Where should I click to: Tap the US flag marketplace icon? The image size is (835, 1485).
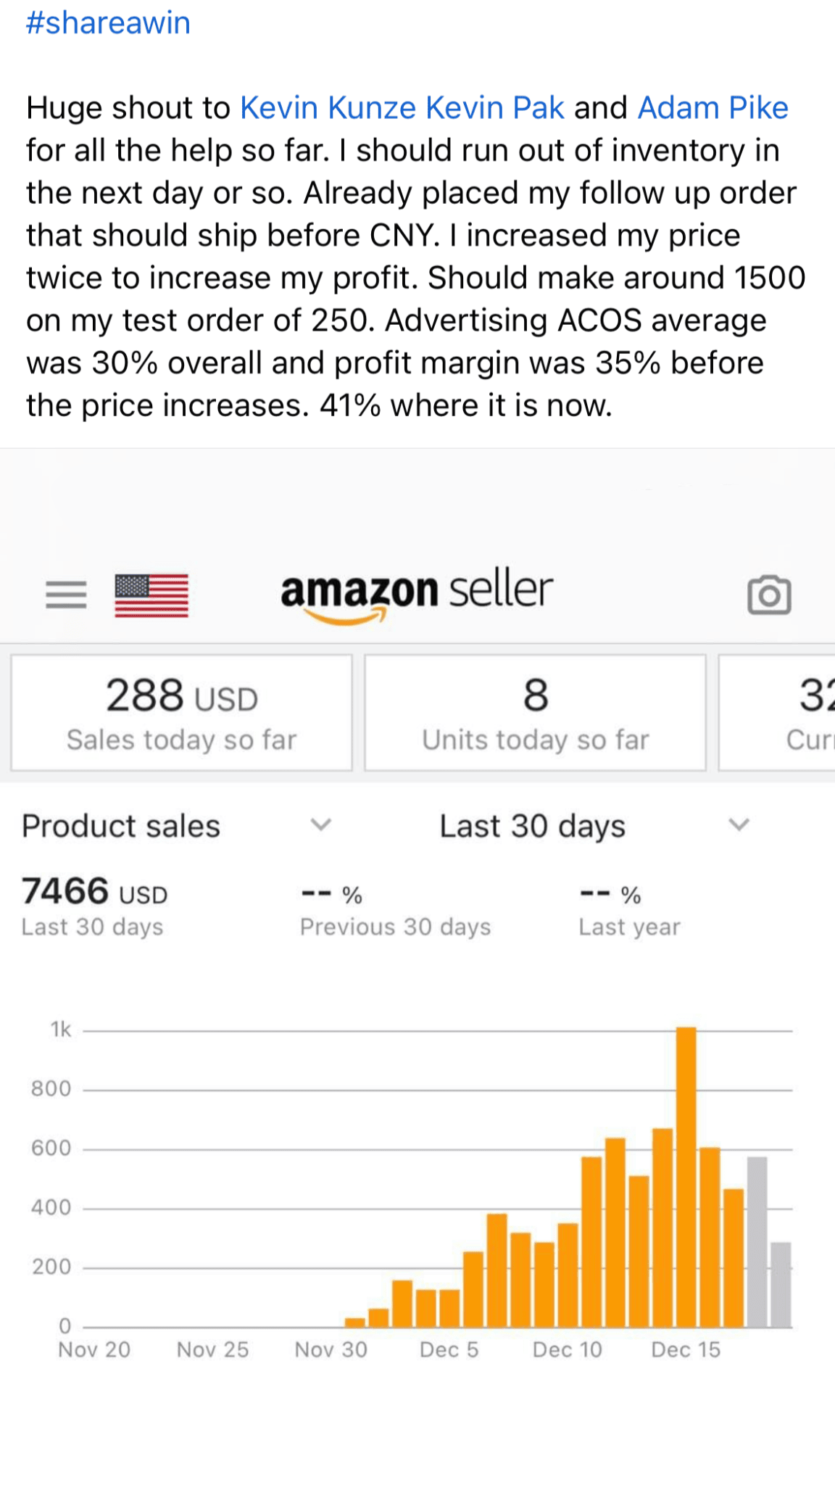[151, 595]
